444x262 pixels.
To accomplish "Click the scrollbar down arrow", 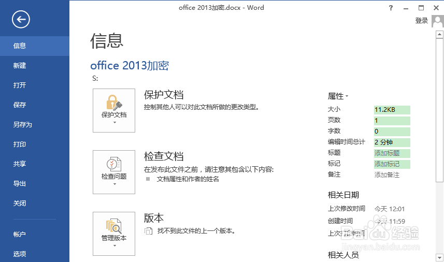I will [439, 258].
